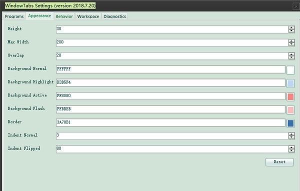Edit the Background Flash hex field FFBBBB
300x191 pixels.
point(170,109)
